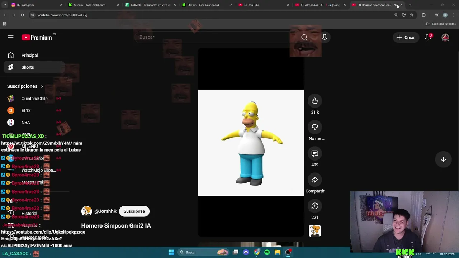Start voice search with microphone icon
This screenshot has width=459, height=258.
click(325, 37)
